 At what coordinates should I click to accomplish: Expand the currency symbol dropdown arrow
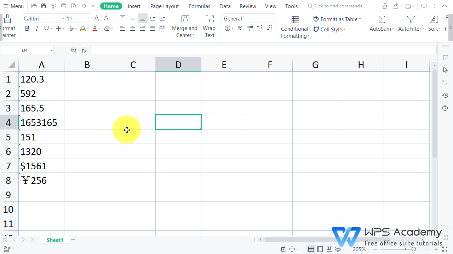tap(233, 29)
